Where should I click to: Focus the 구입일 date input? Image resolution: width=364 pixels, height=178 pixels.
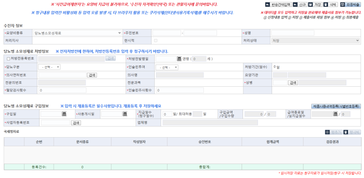pyautogui.click(x=51, y=114)
